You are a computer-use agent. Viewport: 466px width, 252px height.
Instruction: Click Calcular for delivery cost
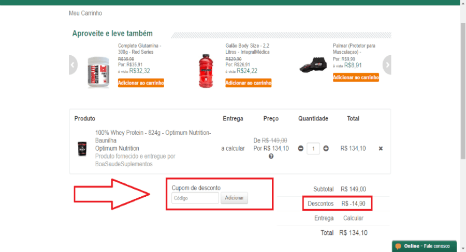coord(353,218)
